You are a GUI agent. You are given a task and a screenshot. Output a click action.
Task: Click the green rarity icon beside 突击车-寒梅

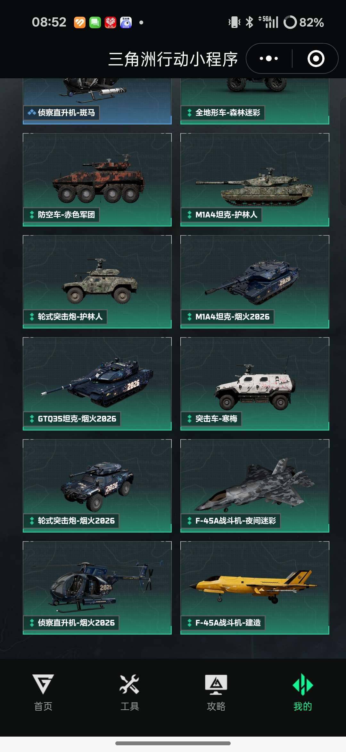click(x=189, y=419)
